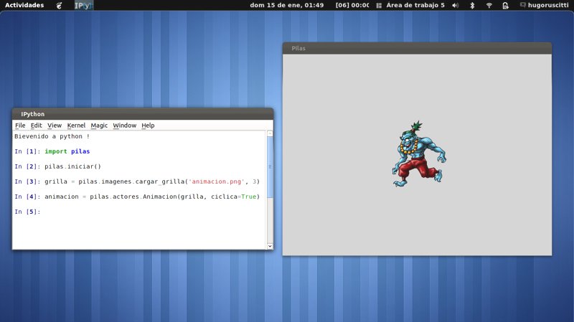Click 'ciclica=True' in line 4
The height and width of the screenshot is (322, 574).
[x=234, y=196]
